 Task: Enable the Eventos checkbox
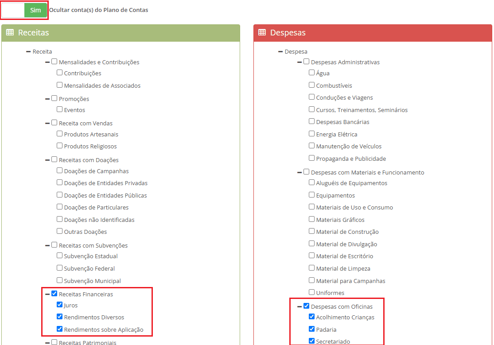coord(59,109)
